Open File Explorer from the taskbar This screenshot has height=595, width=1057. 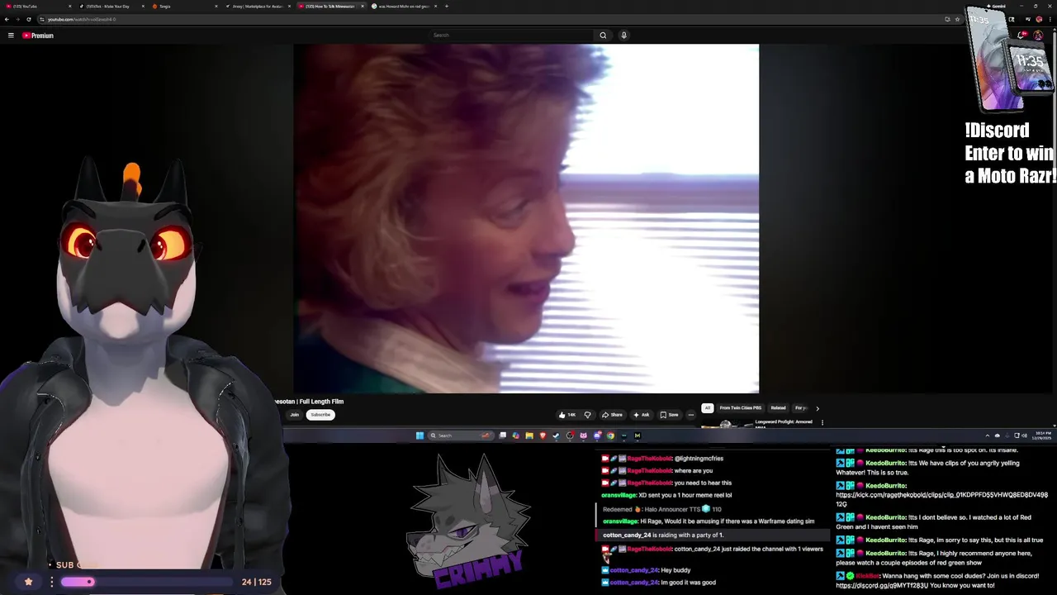tap(529, 436)
